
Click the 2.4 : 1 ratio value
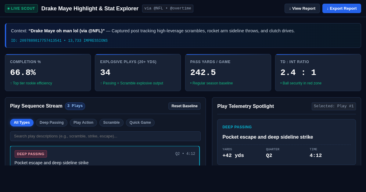(298, 73)
